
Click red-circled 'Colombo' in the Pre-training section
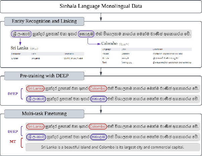click(x=98, y=88)
